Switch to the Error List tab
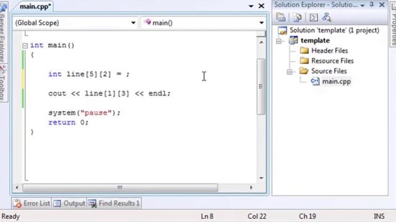Screen dimensions: 396x222 tap(32, 203)
